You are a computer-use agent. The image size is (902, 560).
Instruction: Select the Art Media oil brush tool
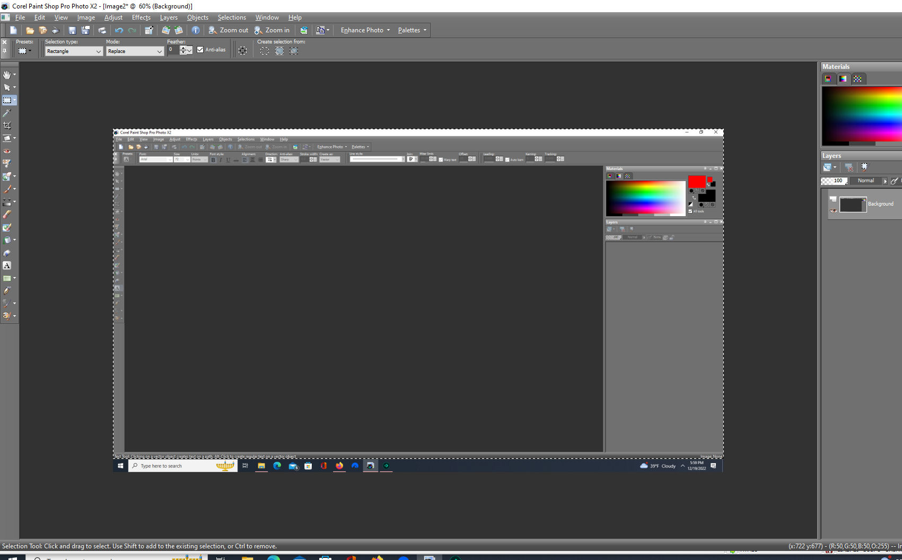click(x=7, y=316)
